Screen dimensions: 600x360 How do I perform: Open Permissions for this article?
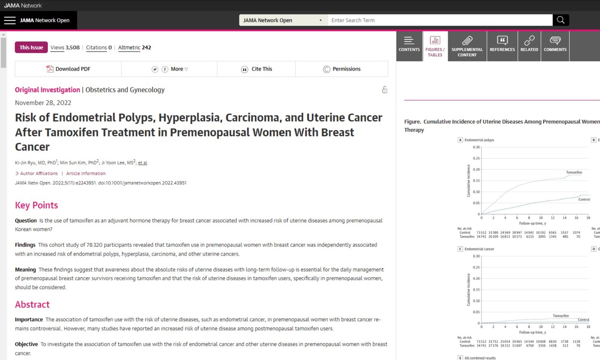[x=342, y=69]
